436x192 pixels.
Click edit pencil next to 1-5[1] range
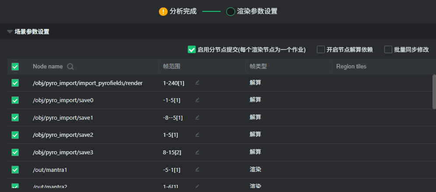[x=197, y=135]
